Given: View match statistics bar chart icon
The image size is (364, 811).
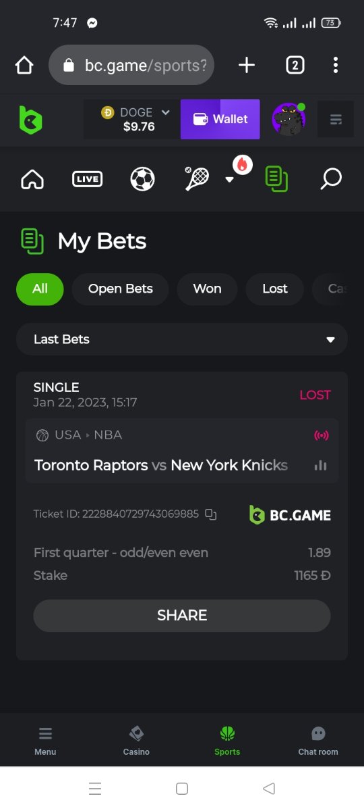Looking at the screenshot, I should 321,465.
